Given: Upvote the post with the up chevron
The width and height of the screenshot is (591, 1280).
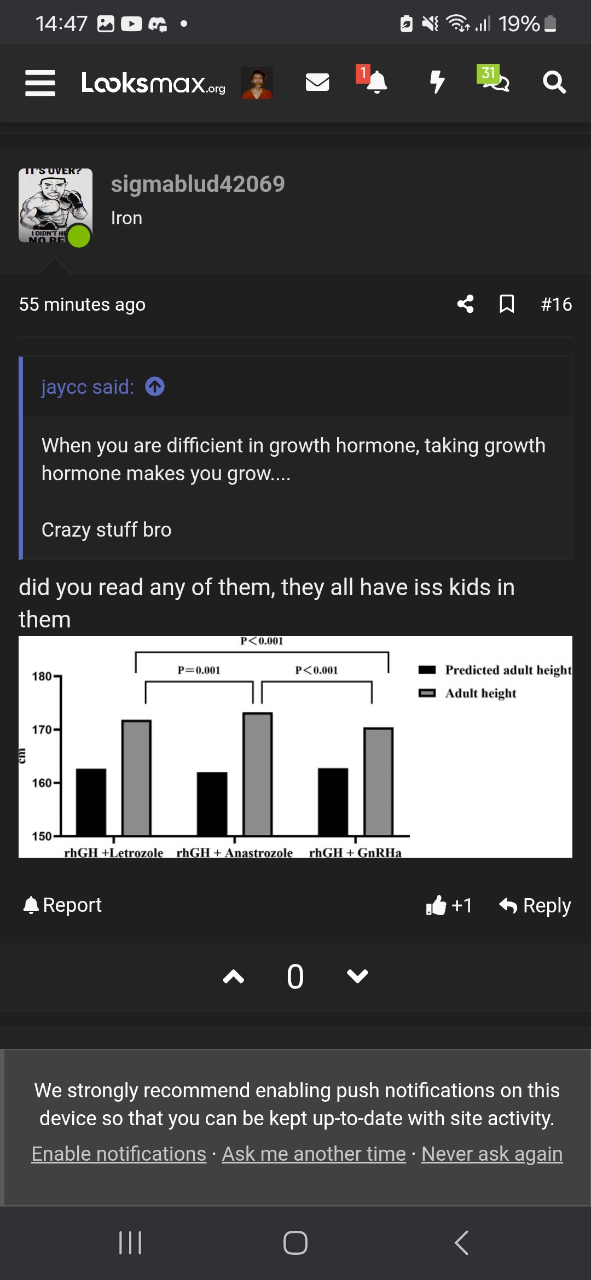Looking at the screenshot, I should click(233, 976).
